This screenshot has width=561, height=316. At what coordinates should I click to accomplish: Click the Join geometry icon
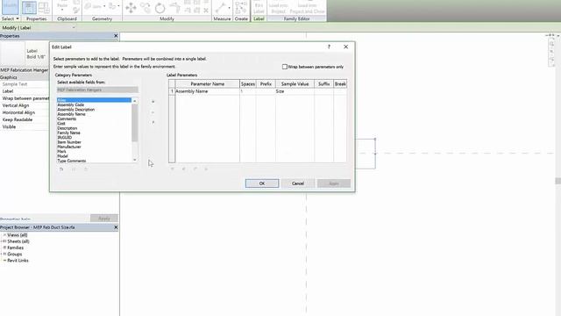[94, 6]
